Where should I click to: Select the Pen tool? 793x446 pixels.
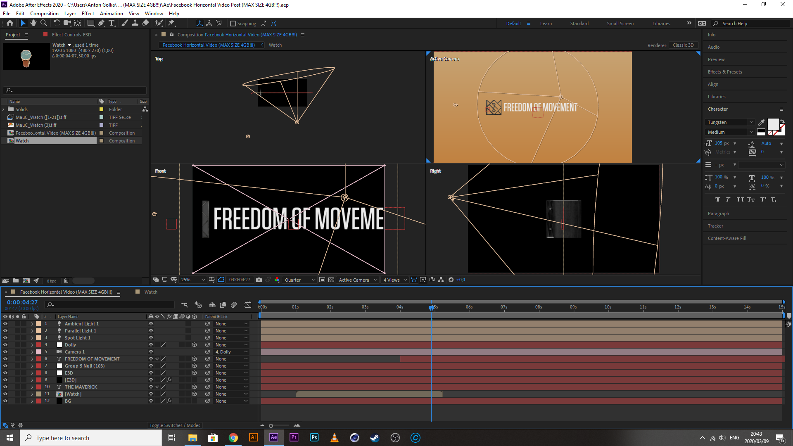pyautogui.click(x=101, y=23)
